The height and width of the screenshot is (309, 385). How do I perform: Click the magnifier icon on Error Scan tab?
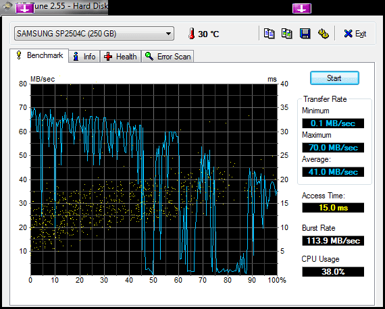click(149, 57)
